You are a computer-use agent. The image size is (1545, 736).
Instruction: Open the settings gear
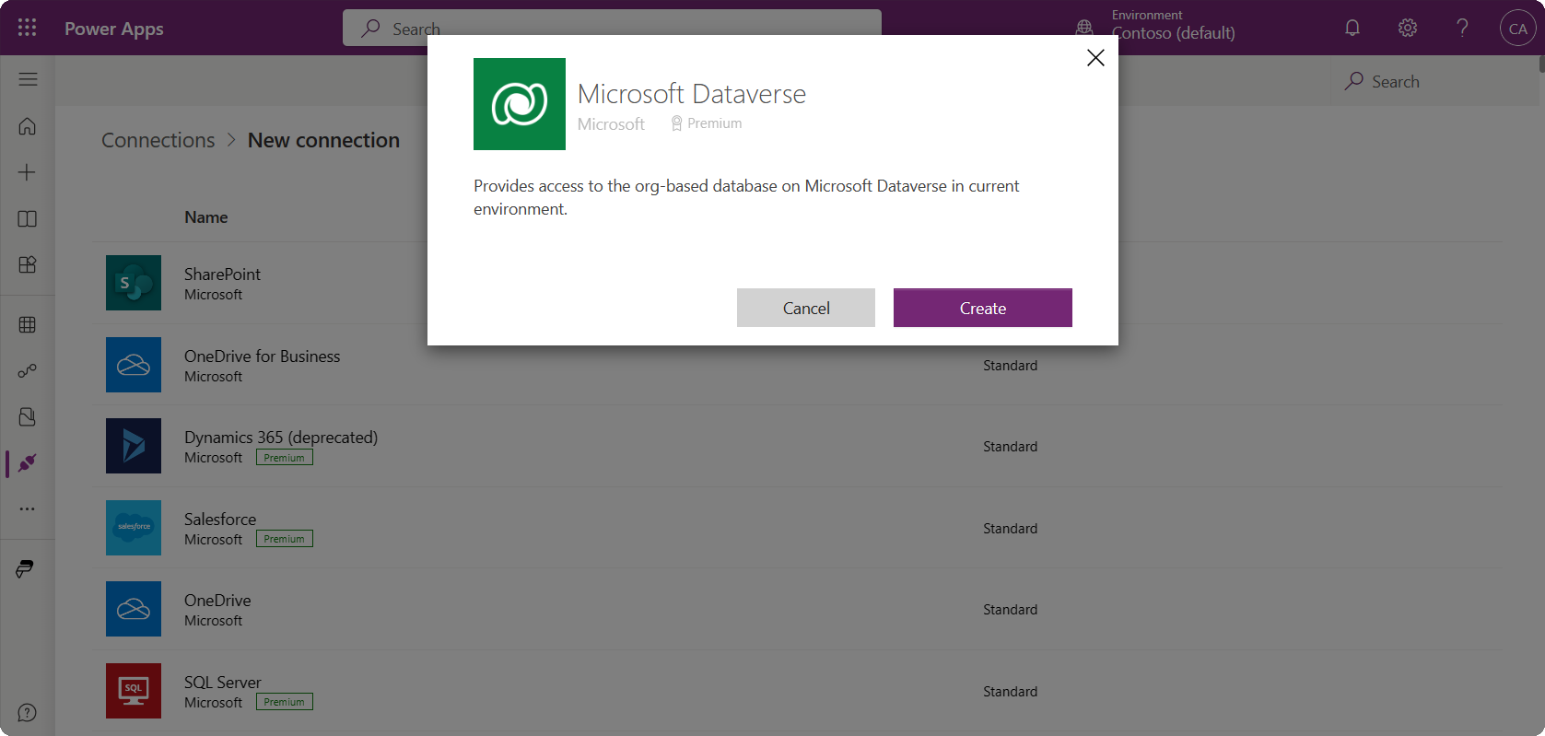(x=1408, y=28)
